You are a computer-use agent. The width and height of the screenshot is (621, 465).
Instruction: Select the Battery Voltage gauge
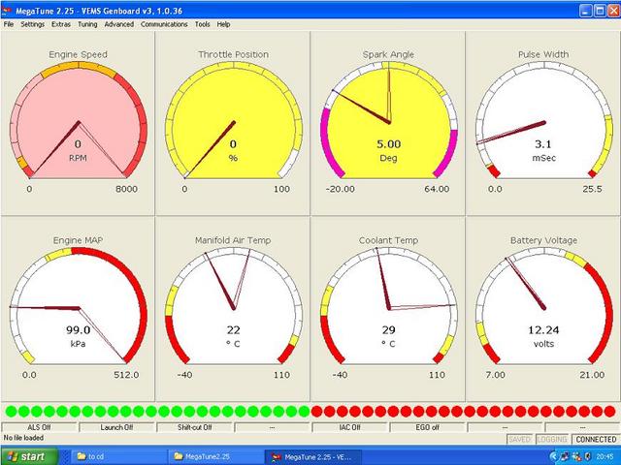(x=543, y=308)
